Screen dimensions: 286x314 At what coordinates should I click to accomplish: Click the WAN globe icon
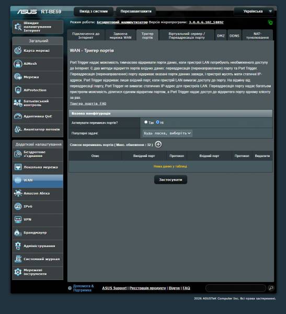coord(18,180)
